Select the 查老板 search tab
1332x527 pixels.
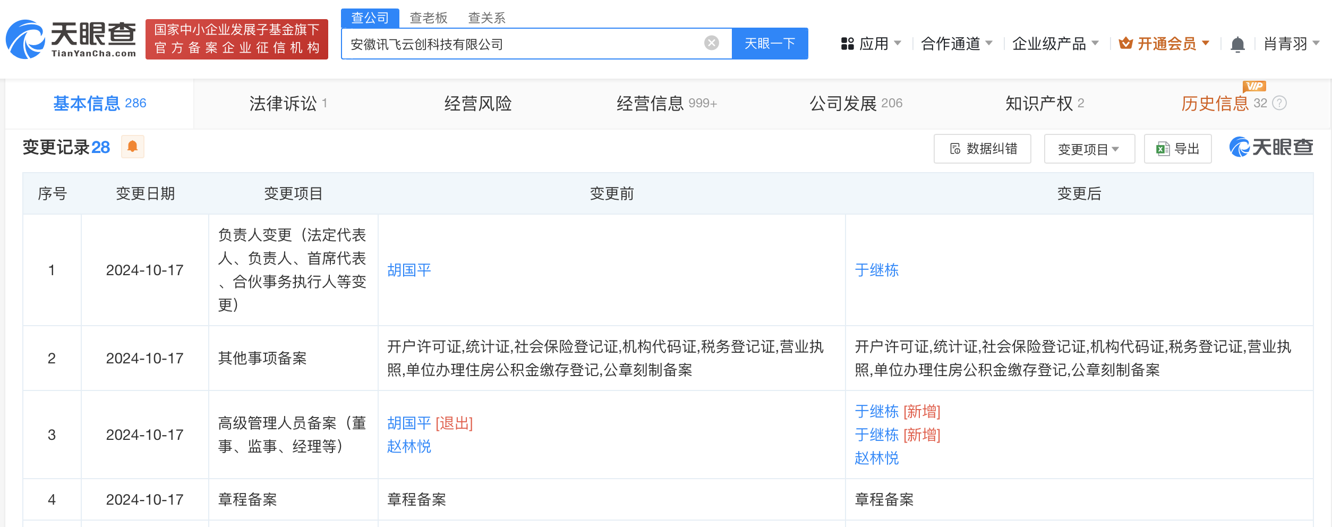click(429, 18)
